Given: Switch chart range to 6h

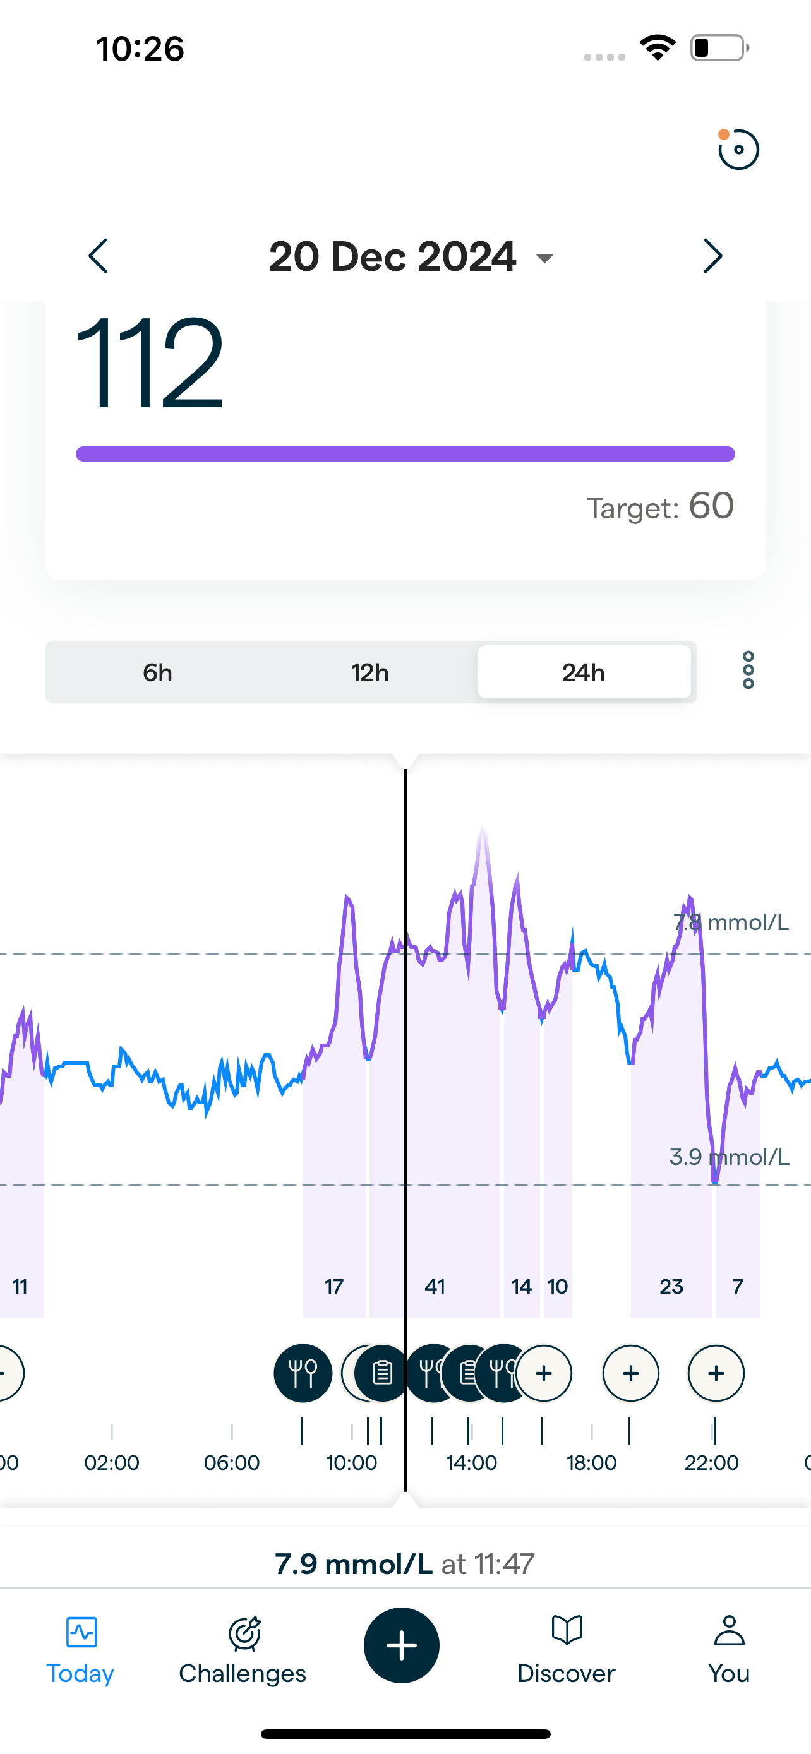Looking at the screenshot, I should (x=157, y=672).
